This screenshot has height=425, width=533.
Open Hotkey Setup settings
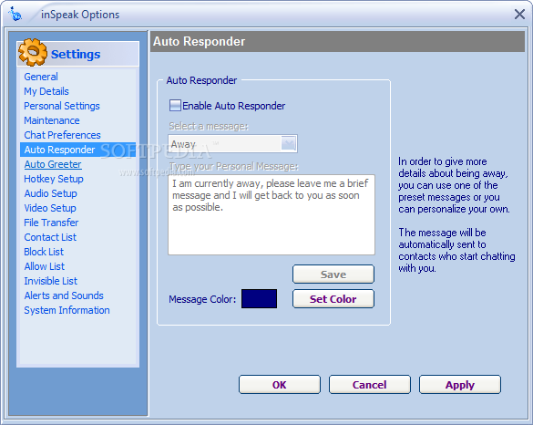54,179
